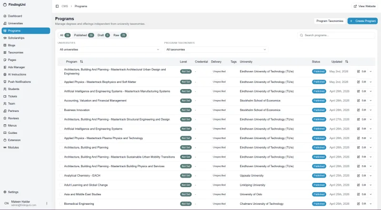Open user options three-dot menu
Image resolution: width=381 pixels, height=210 pixels.
pos(47,203)
